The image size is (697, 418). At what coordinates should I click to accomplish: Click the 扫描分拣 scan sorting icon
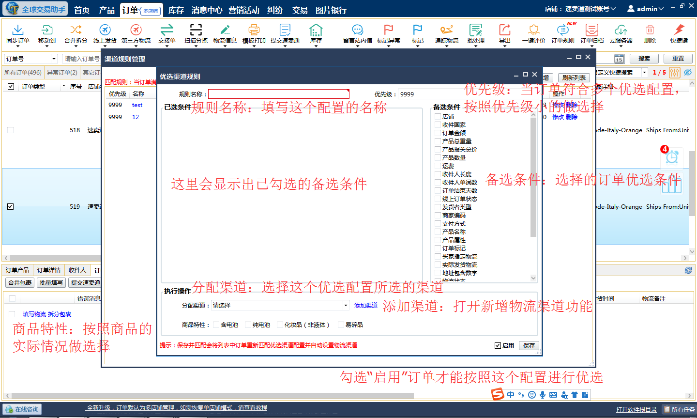[x=196, y=30]
